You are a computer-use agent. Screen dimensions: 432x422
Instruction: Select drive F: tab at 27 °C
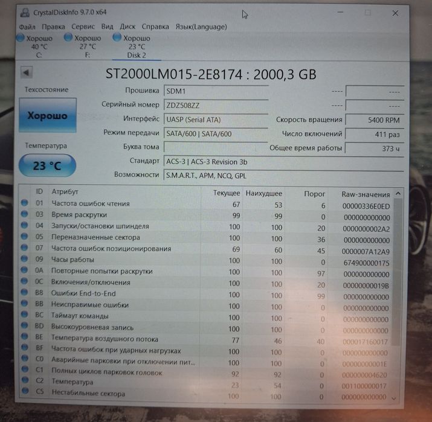coord(83,46)
